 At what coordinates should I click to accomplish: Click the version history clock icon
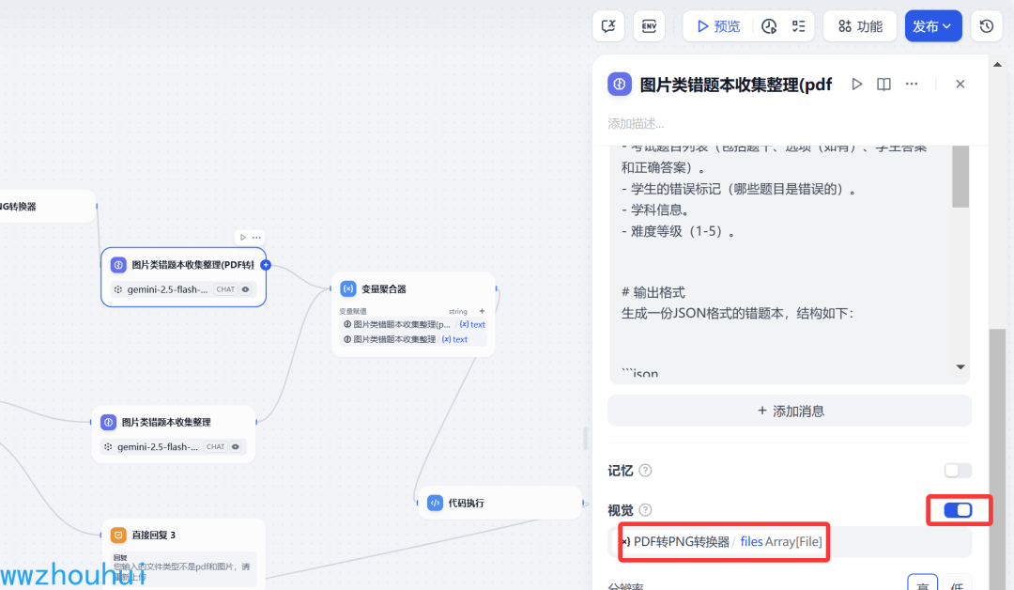(986, 26)
